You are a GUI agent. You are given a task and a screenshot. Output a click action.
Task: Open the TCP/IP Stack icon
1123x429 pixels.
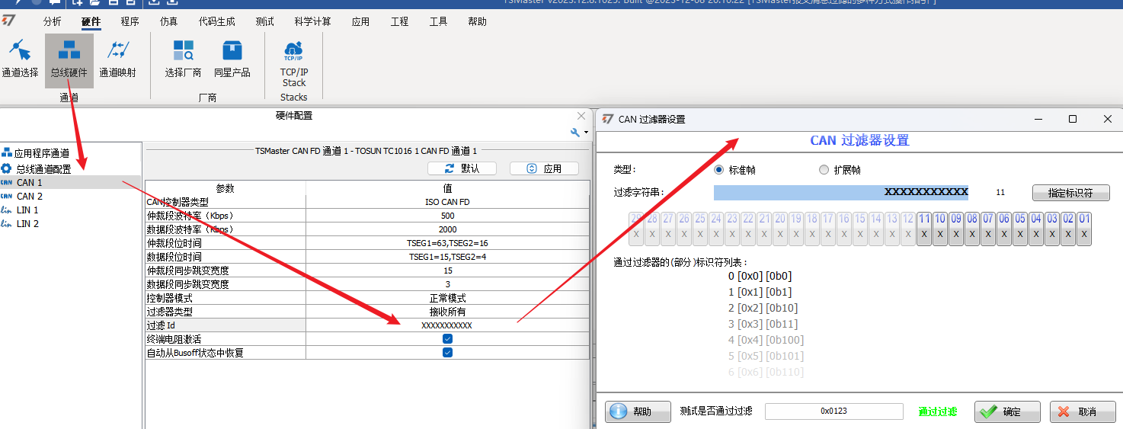(x=294, y=65)
